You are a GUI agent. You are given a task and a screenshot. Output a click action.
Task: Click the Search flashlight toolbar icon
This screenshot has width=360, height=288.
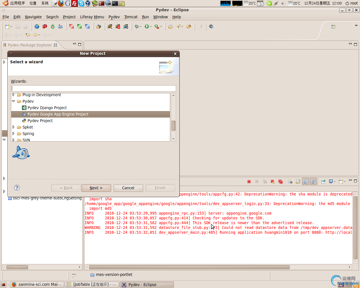pos(178,26)
